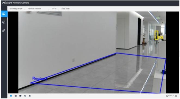This screenshot has height=99, width=180.
Task: Click the Secondary Stream text label
Action: click(x=16, y=9)
